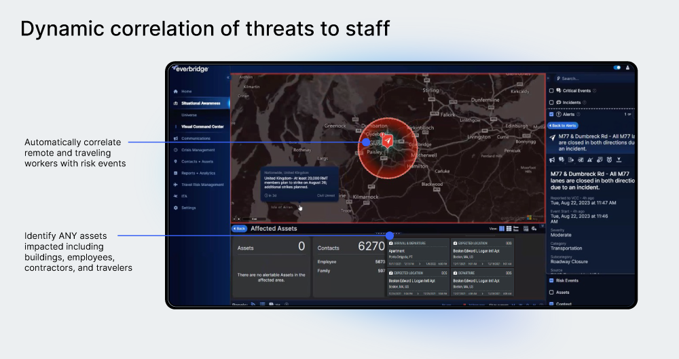Viewport: 679px width, 359px height.
Task: Click the Back to Alerts button
Action: point(563,126)
